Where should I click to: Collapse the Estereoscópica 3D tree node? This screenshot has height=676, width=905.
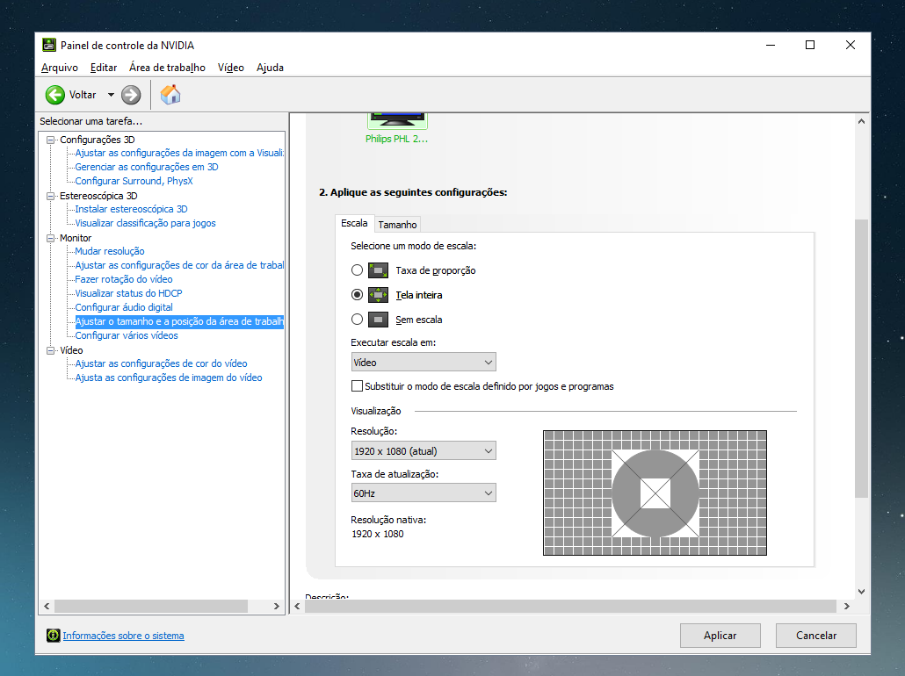point(50,196)
